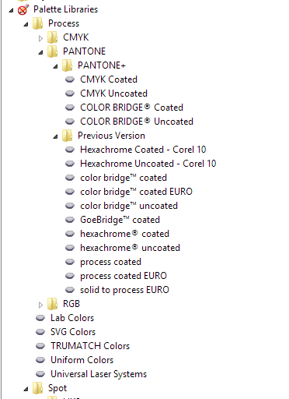
Task: Click palette icon beside Hexachrome Coated - Corel 10
Action: click(x=70, y=150)
